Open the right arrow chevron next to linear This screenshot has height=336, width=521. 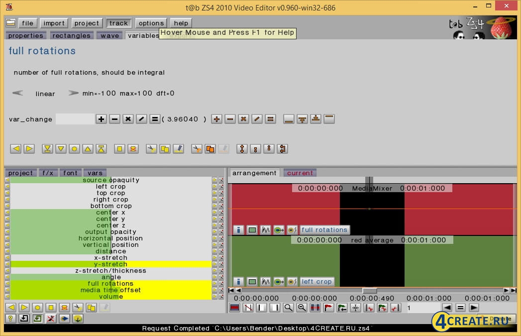(x=73, y=93)
